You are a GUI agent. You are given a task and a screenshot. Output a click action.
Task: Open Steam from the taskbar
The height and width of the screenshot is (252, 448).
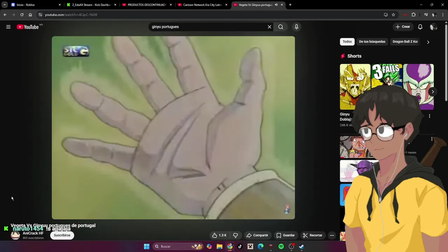[301, 246]
